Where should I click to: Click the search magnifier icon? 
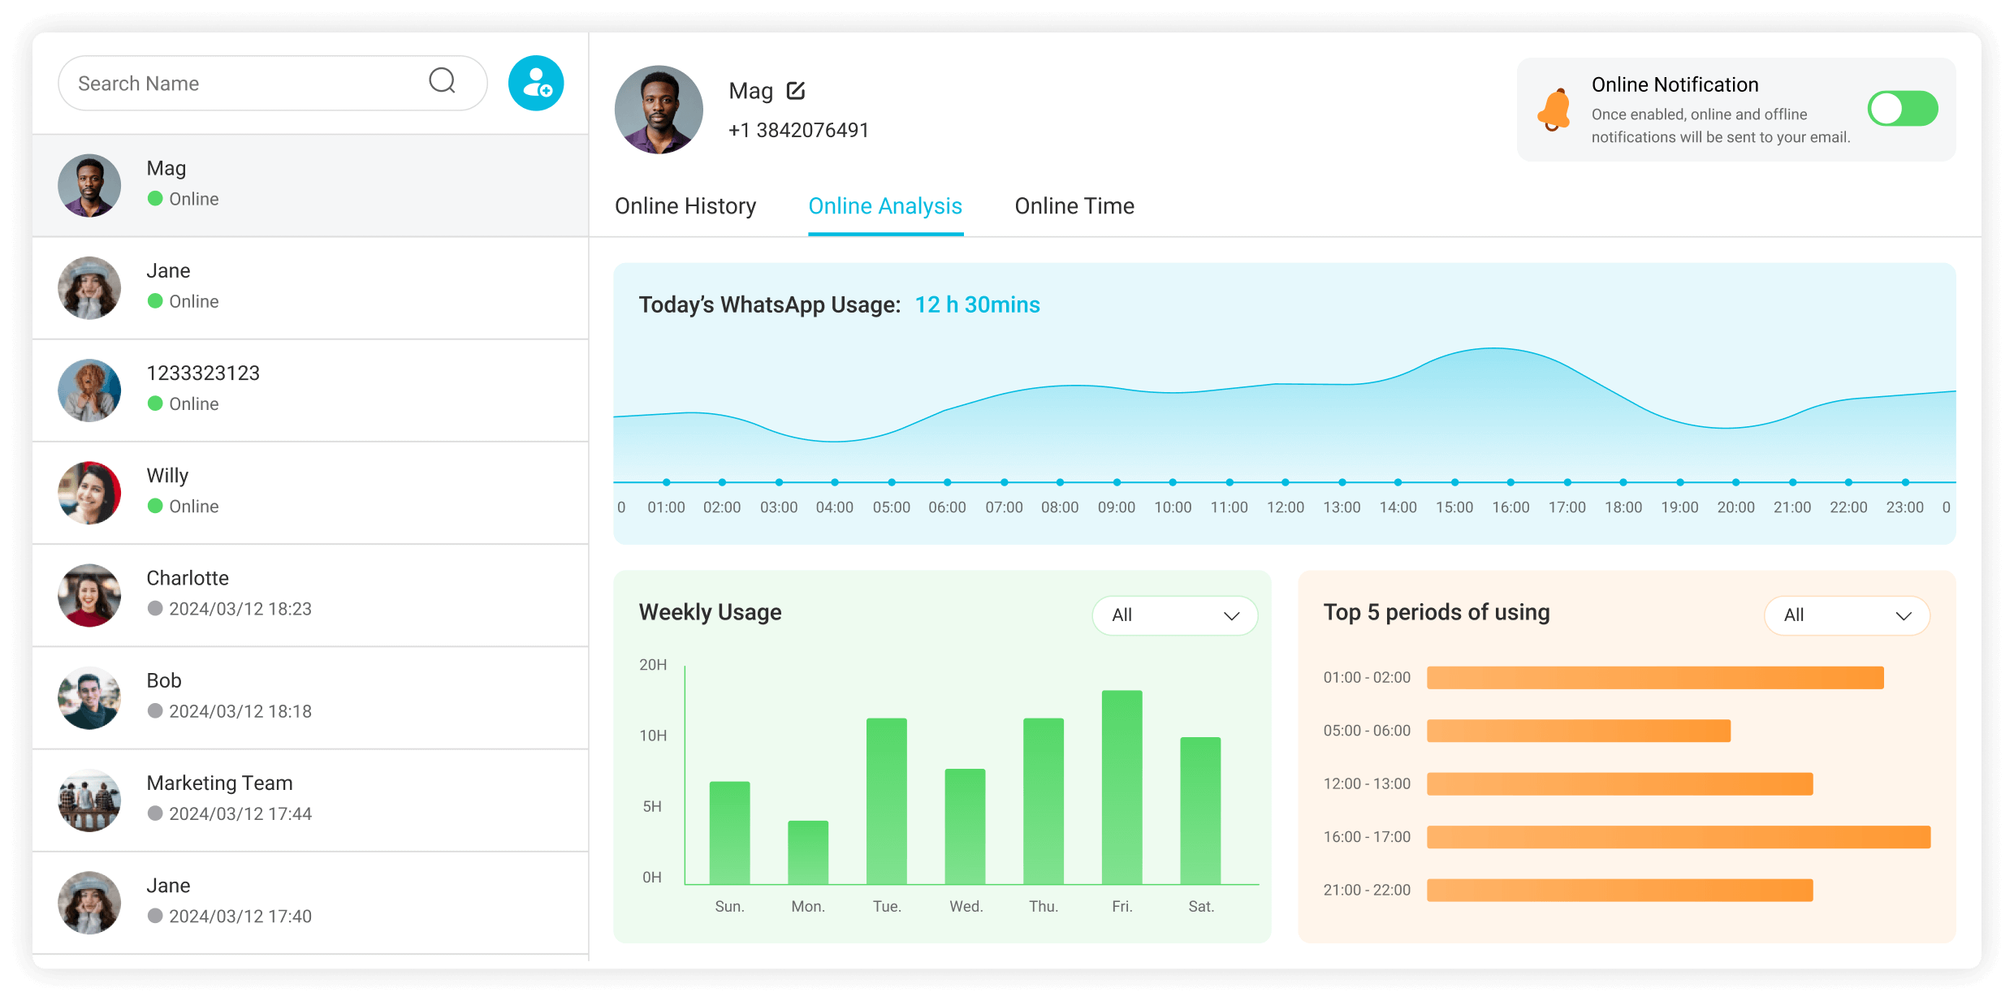442,81
